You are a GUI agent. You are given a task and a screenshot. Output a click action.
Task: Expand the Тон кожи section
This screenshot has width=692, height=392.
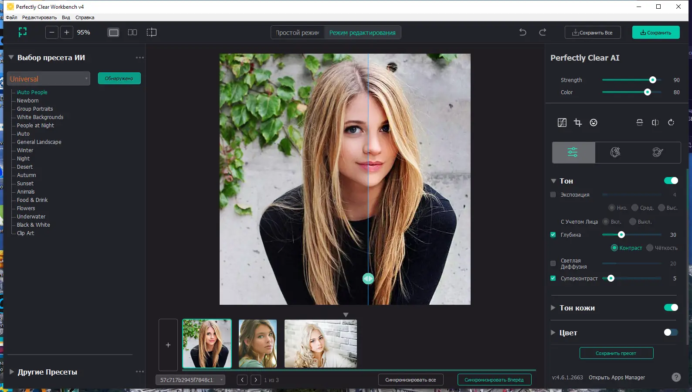(x=553, y=307)
